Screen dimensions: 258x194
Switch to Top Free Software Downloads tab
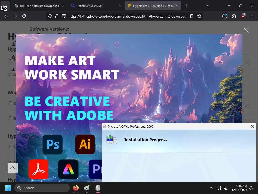click(39, 6)
